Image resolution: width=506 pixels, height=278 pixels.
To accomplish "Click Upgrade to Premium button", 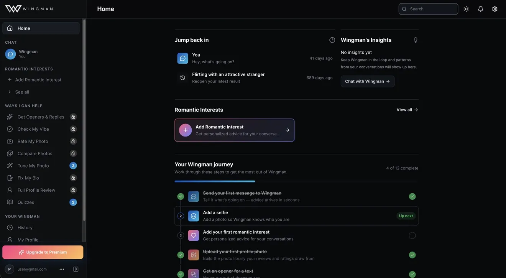I will [43, 252].
